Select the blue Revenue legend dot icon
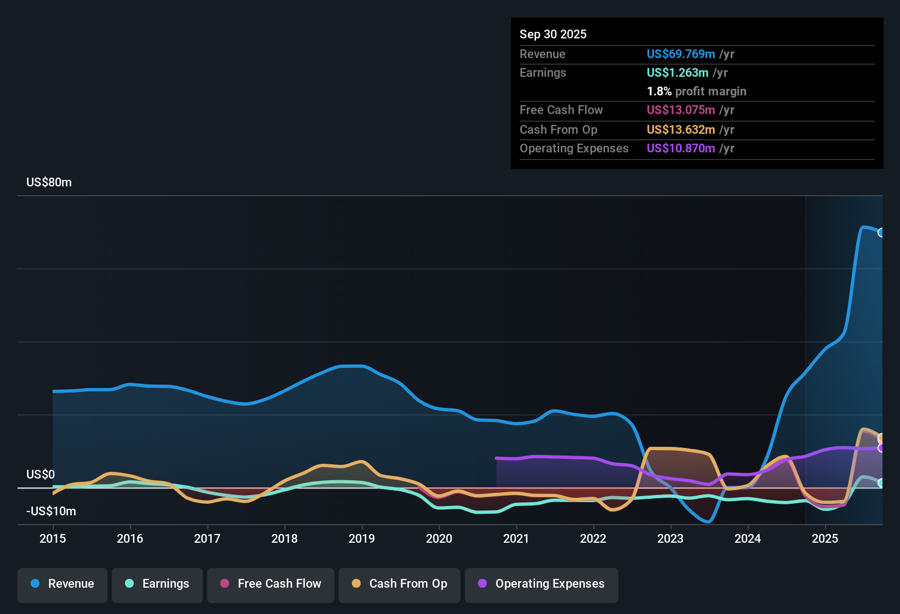This screenshot has height=614, width=900. pos(35,584)
